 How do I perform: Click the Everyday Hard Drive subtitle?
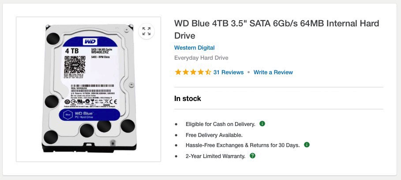(x=201, y=58)
